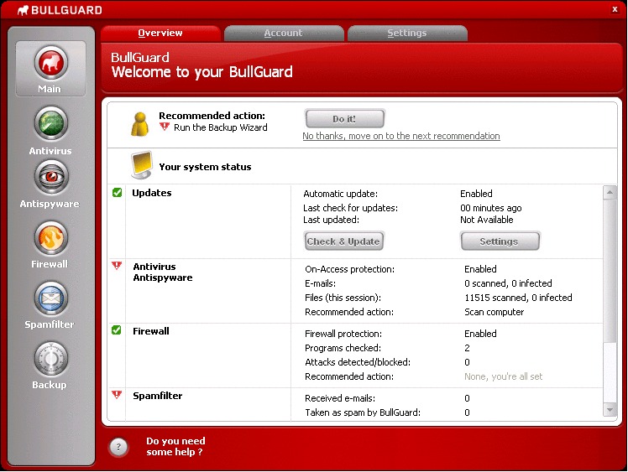Close the BullGuard window
The width and height of the screenshot is (628, 472).
(x=615, y=9)
